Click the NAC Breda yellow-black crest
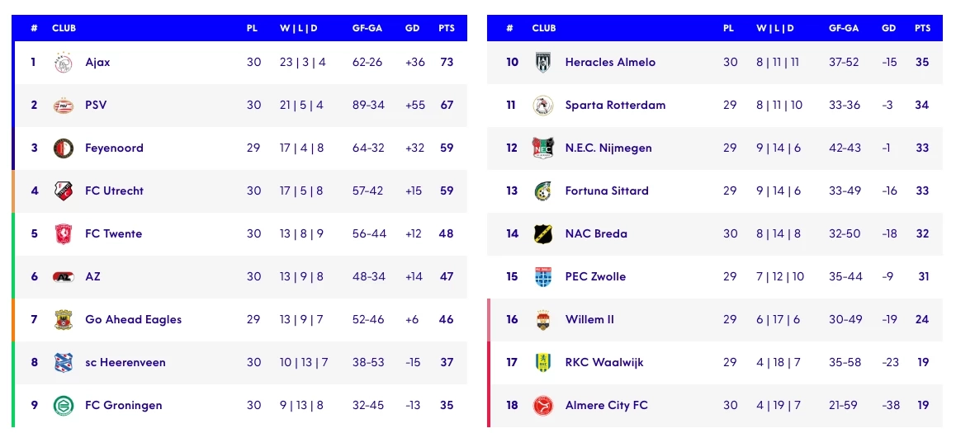This screenshot has height=433, width=956. 542,234
